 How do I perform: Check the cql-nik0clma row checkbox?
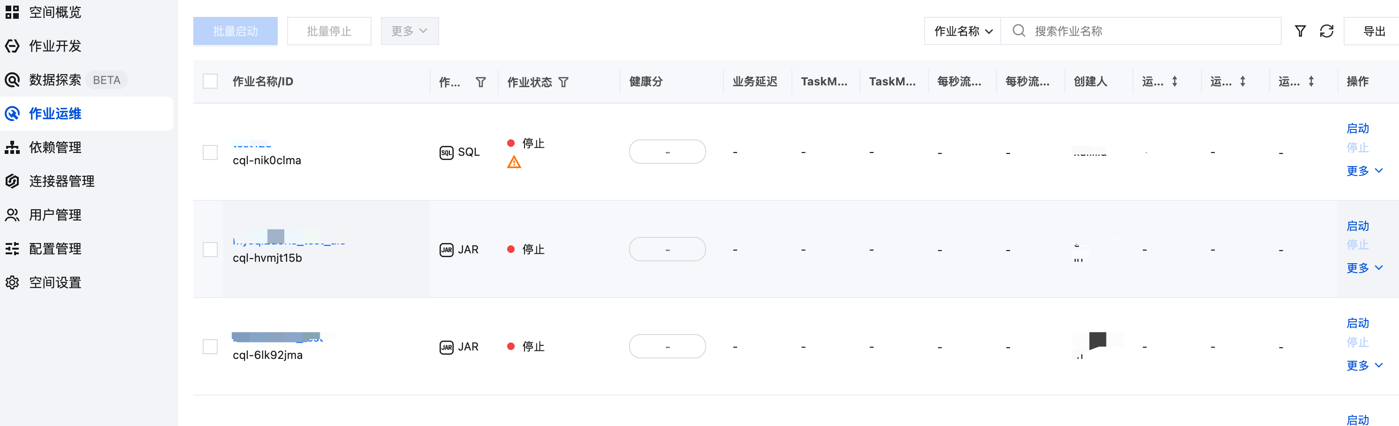210,152
